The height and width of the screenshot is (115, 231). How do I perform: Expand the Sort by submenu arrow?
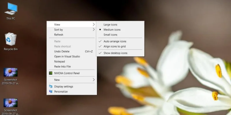[94, 30]
